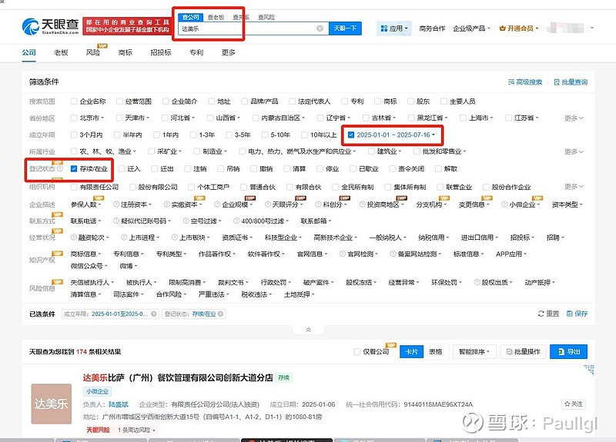Switch to the 招投标 tab
Screen dimensions: 616x442
pos(161,52)
